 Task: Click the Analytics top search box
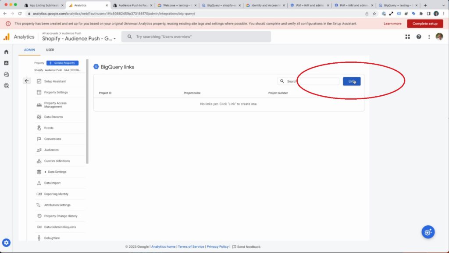pyautogui.click(x=196, y=37)
